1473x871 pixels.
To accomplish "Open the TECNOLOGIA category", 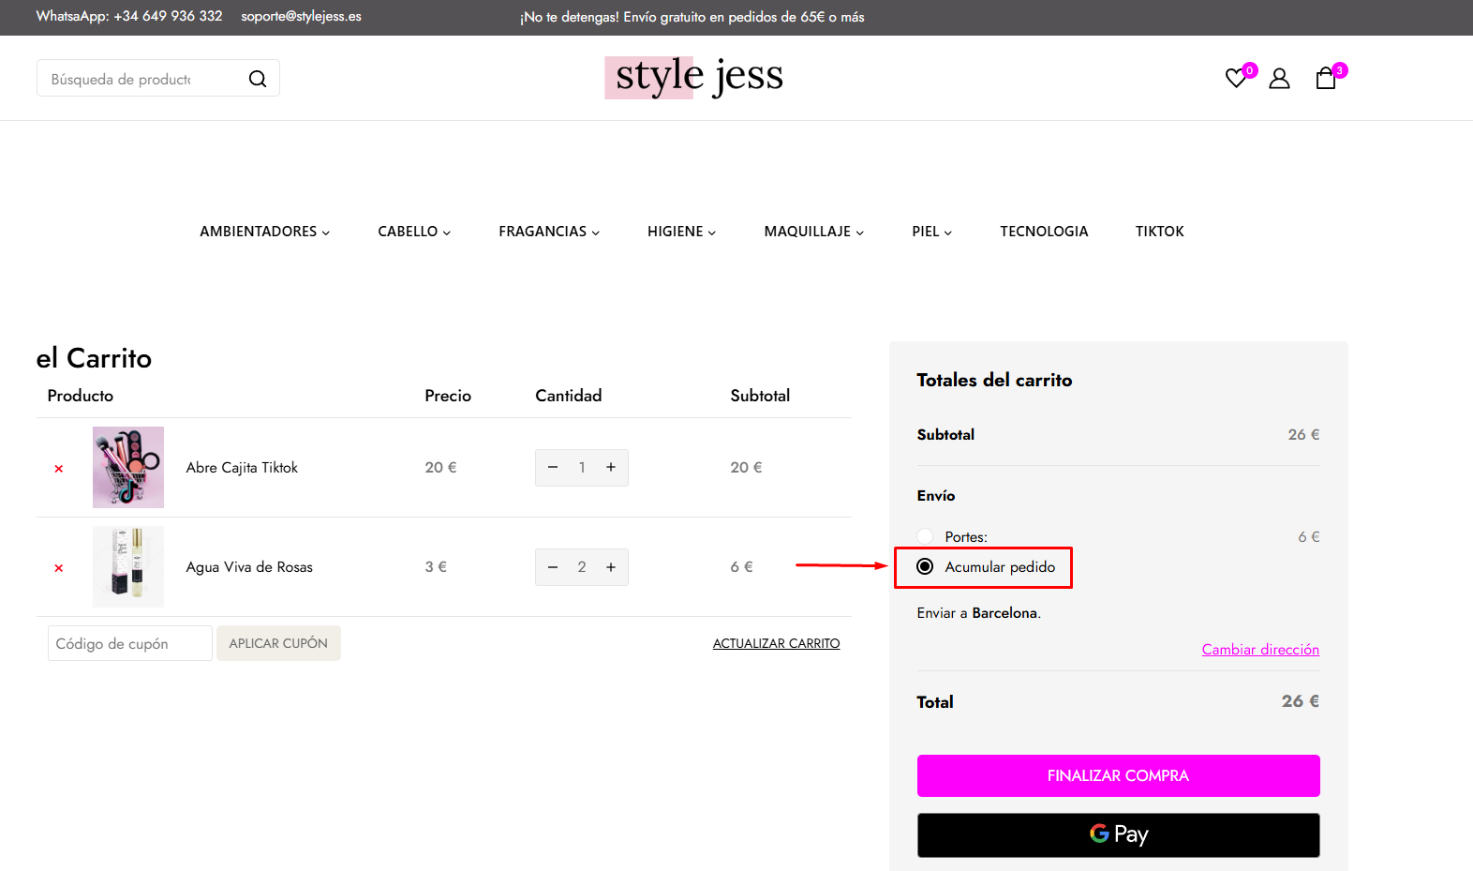I will pyautogui.click(x=1044, y=232).
